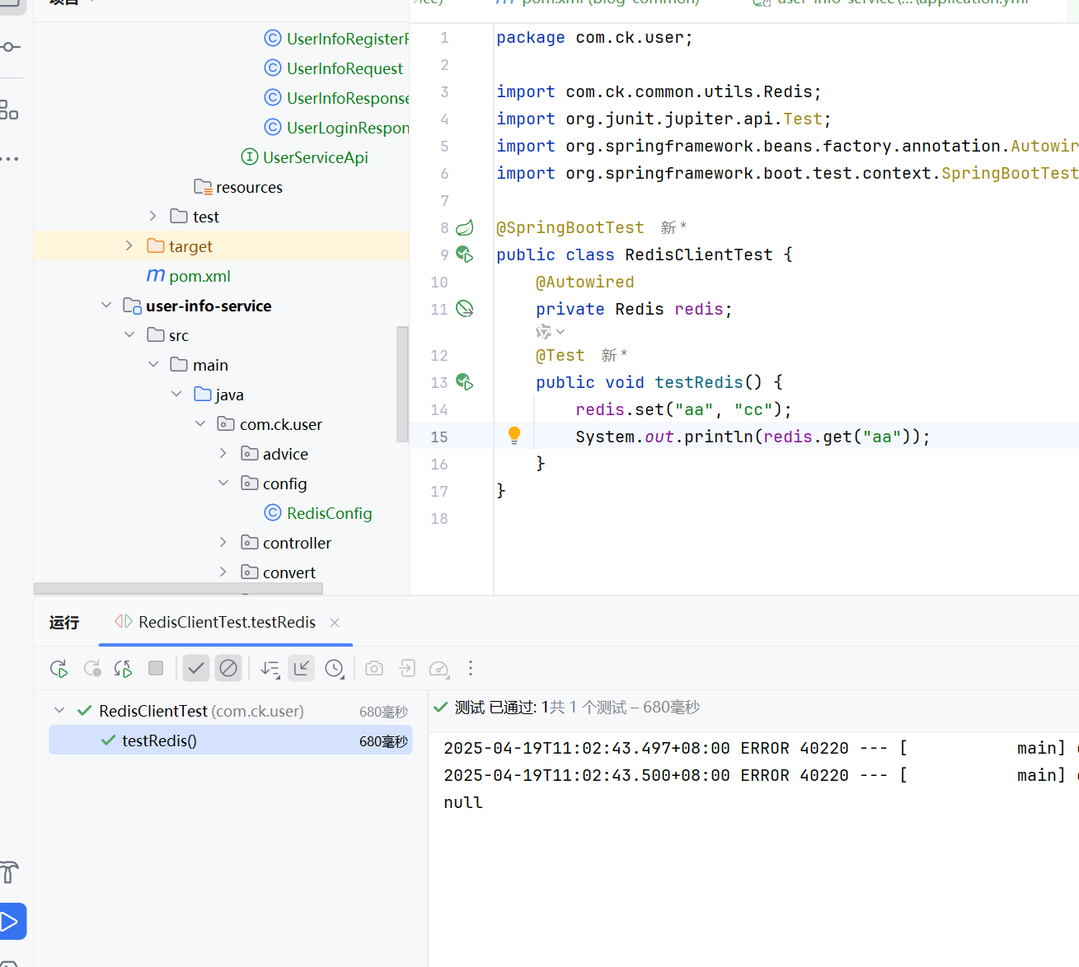Open UserLoginRespon class file
The height and width of the screenshot is (967, 1079).
coord(336,128)
